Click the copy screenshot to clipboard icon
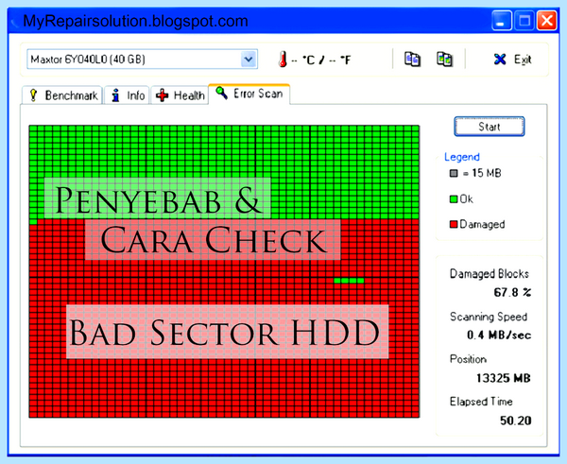 pos(444,59)
